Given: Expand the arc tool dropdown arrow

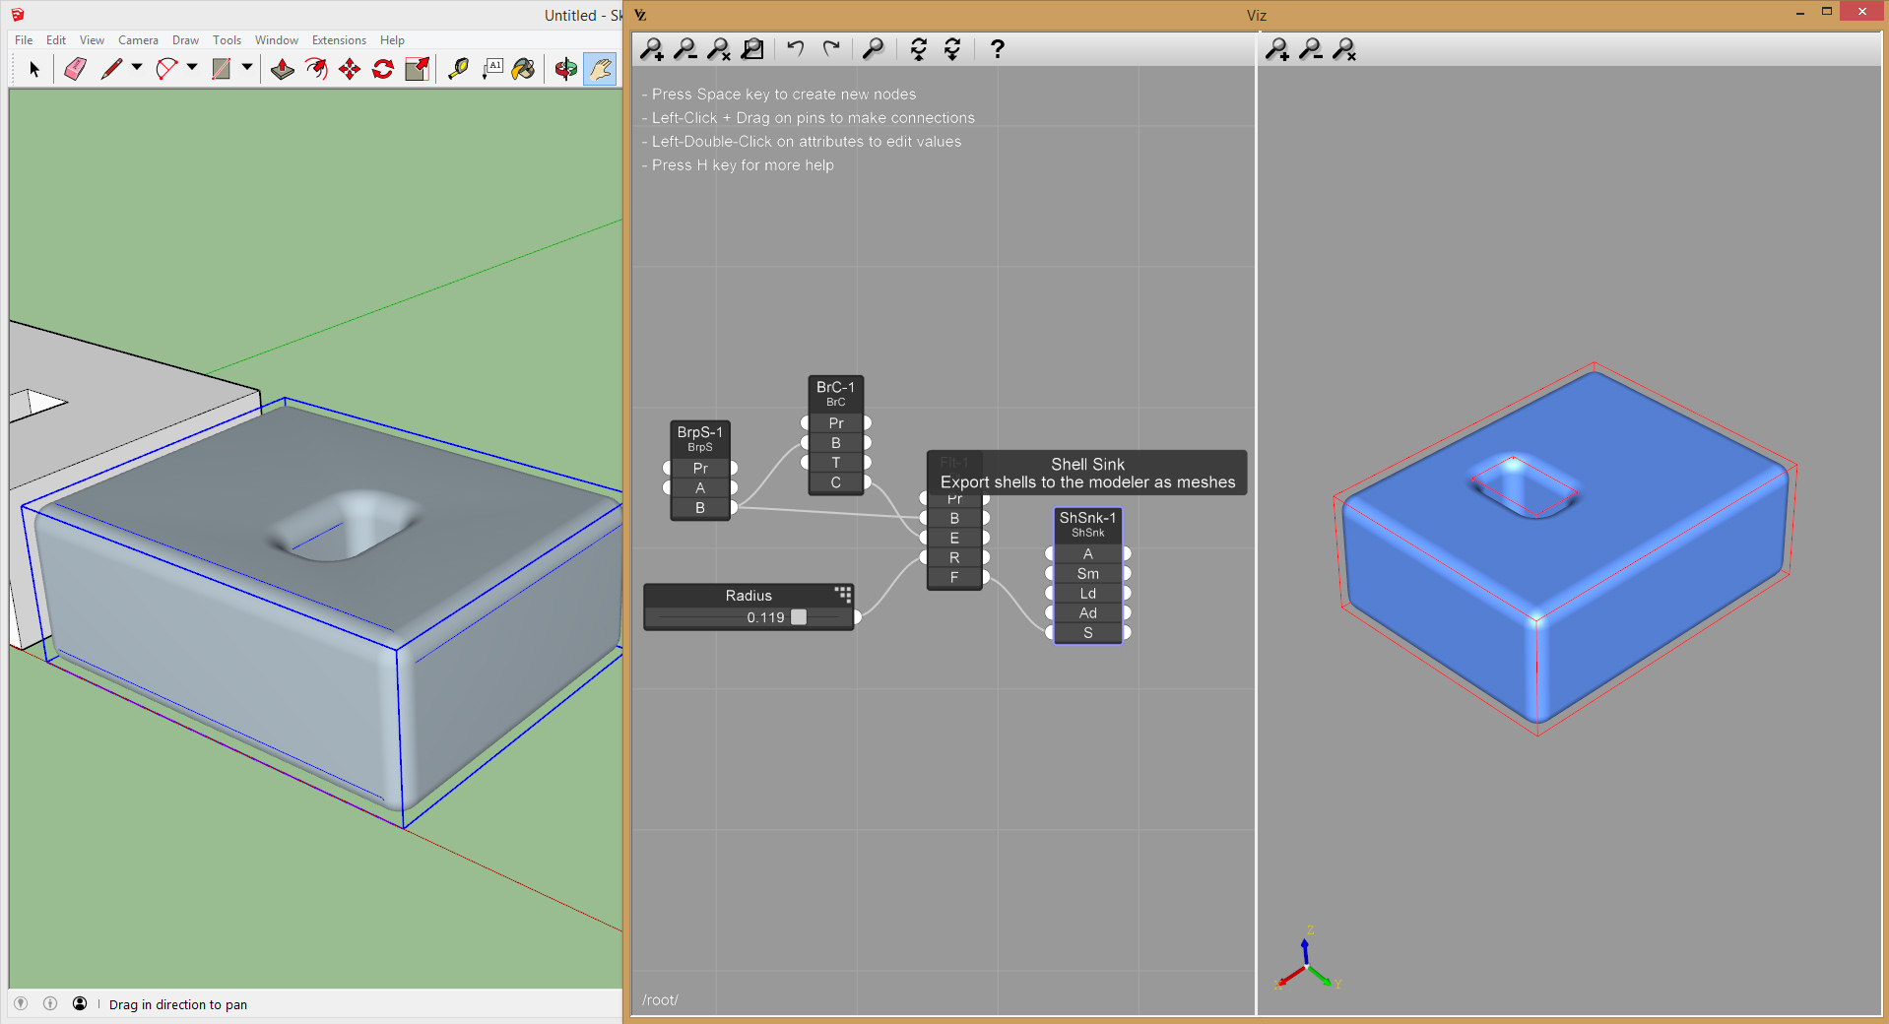Looking at the screenshot, I should [192, 68].
